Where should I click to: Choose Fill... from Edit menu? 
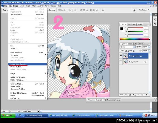click(x=27, y=46)
